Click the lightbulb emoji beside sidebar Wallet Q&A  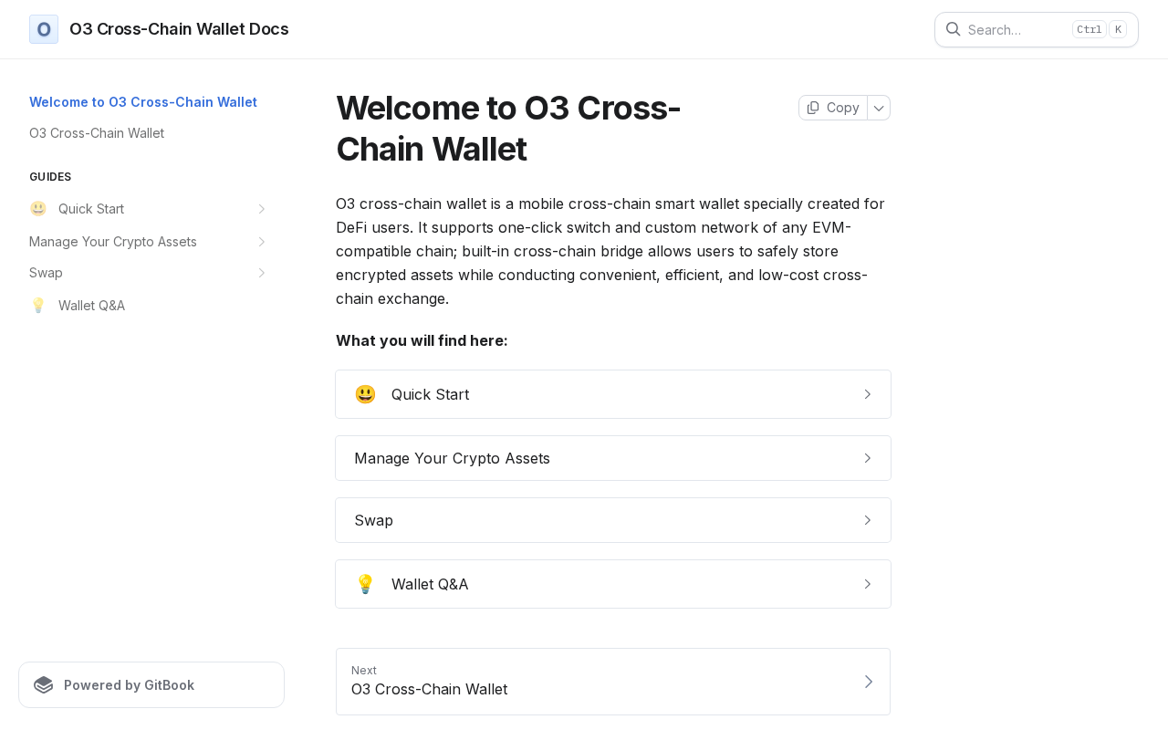pyautogui.click(x=38, y=306)
